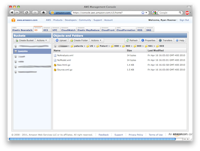
Task: Open the Terms of Use link
Action: tap(156, 135)
